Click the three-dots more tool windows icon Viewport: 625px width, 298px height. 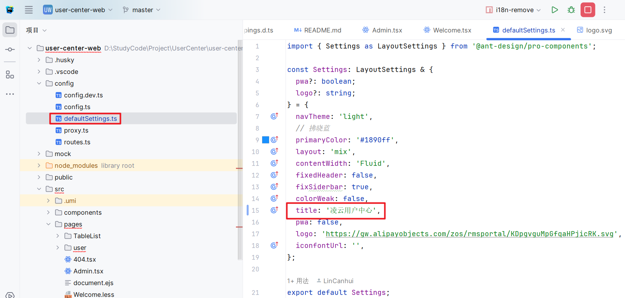coord(10,94)
